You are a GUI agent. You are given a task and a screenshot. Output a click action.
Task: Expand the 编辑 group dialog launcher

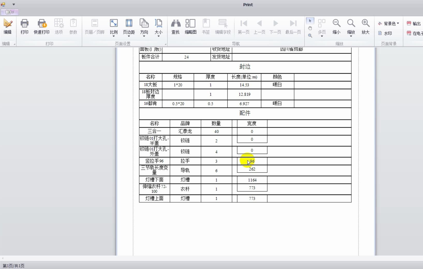(14, 44)
